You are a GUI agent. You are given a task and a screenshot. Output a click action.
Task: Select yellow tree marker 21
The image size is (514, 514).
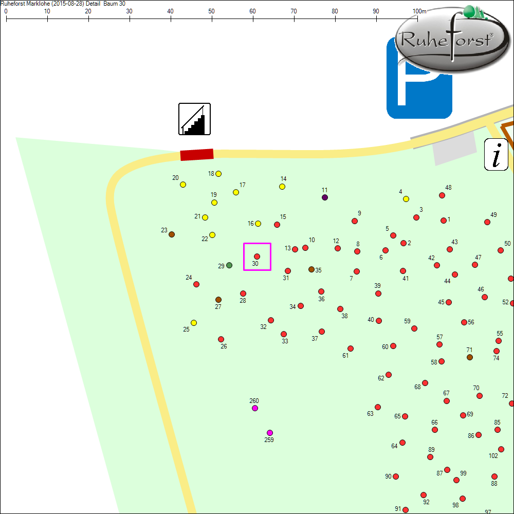[x=205, y=217]
